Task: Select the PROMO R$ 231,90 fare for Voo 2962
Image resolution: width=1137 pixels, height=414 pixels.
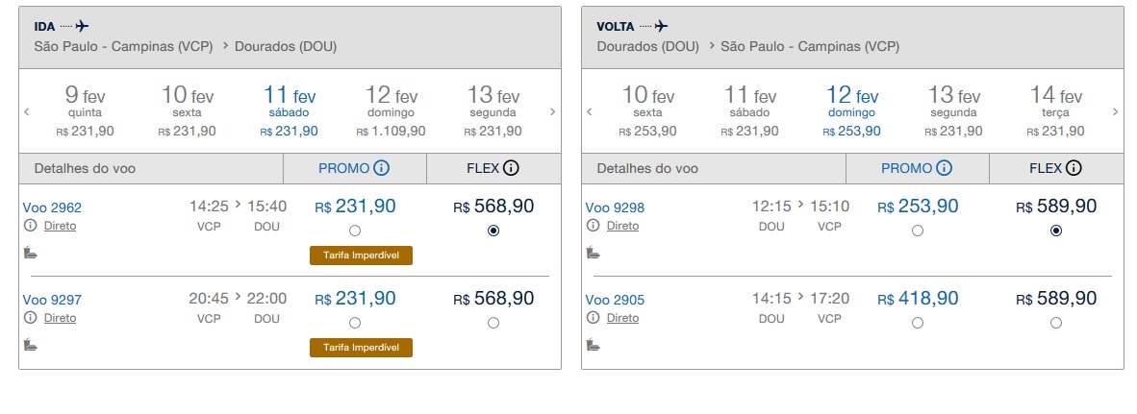Action: (355, 231)
